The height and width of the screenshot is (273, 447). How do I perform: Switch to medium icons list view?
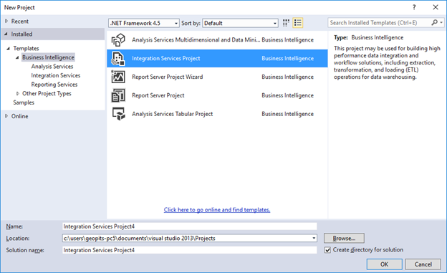pos(297,23)
